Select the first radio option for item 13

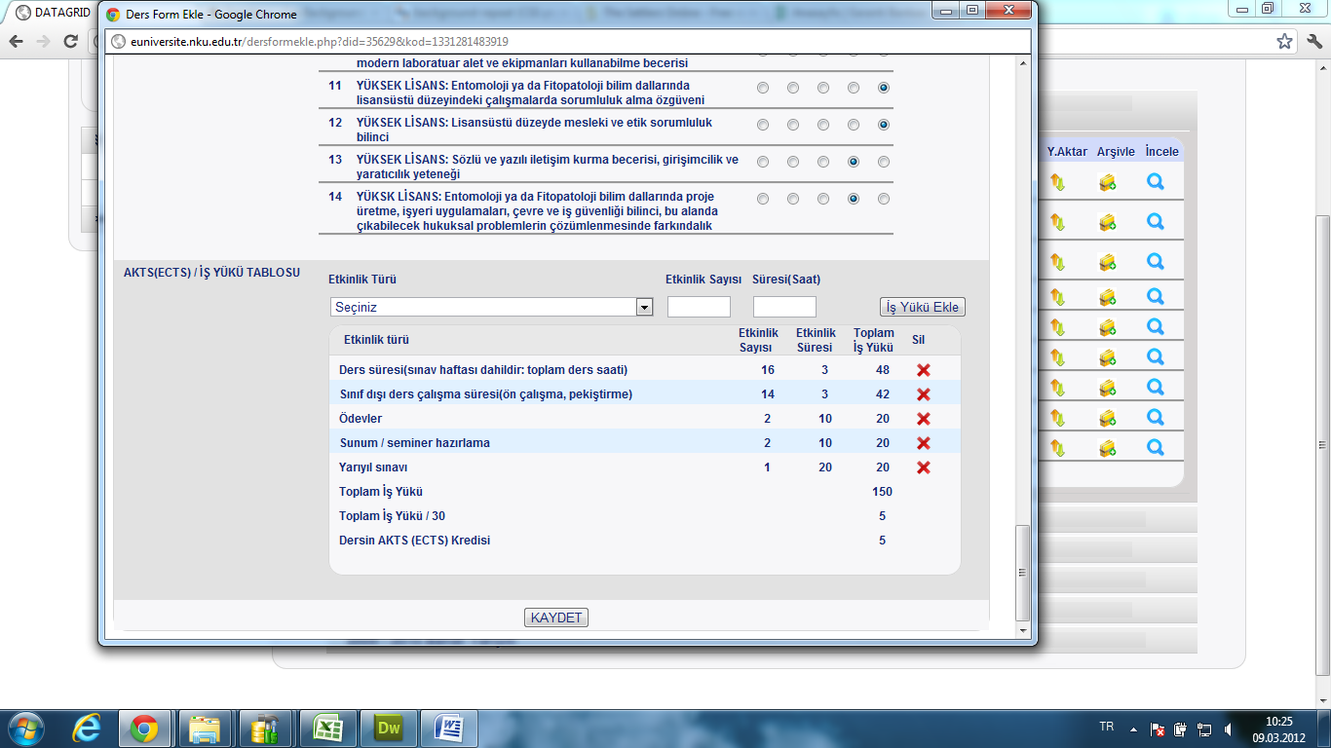pos(763,162)
